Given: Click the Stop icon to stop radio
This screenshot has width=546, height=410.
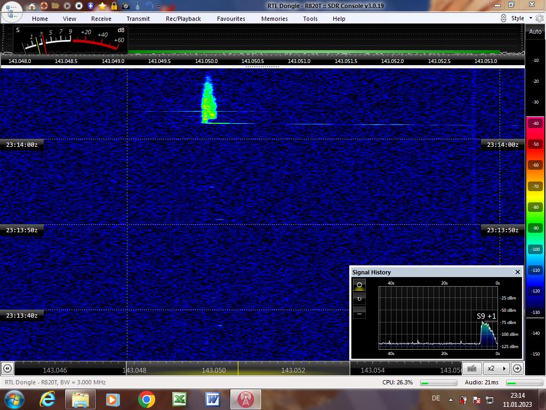Looking at the screenshot, I should point(79,6).
